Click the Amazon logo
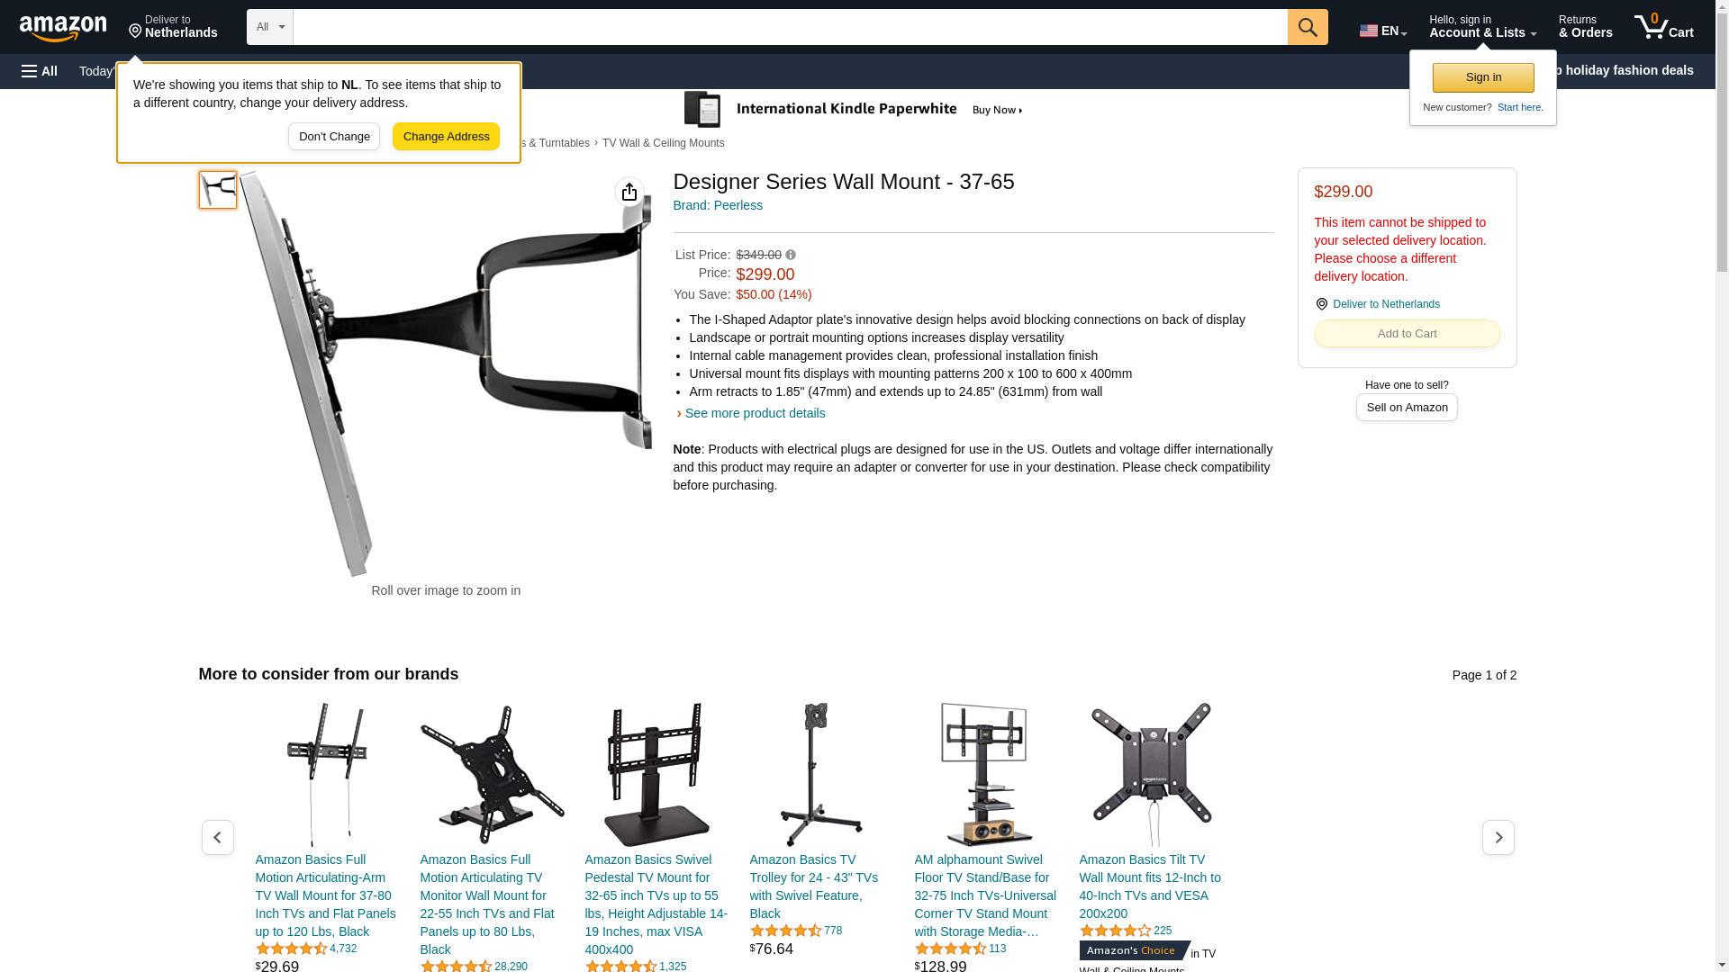This screenshot has height=972, width=1729. (x=63, y=29)
